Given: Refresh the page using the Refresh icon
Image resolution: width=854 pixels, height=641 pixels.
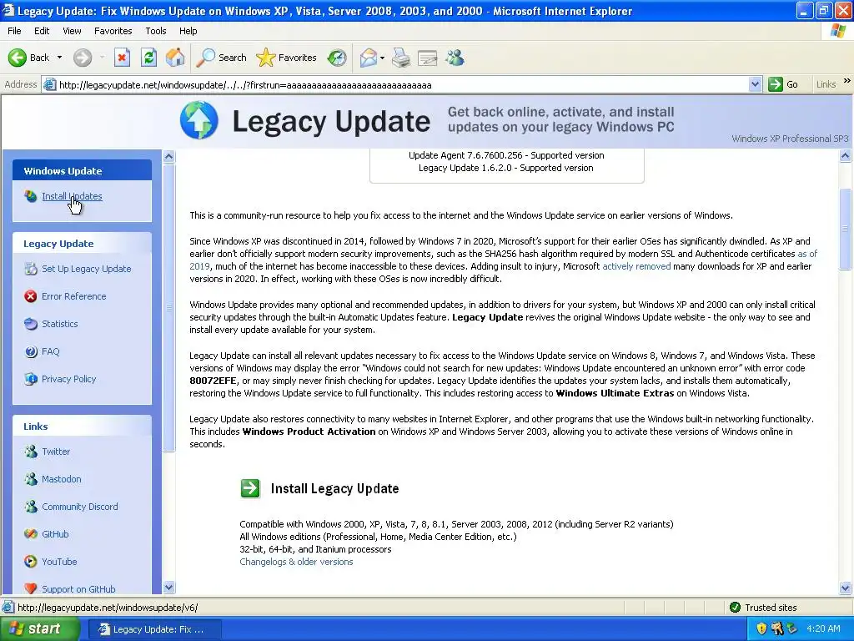Looking at the screenshot, I should point(148,58).
